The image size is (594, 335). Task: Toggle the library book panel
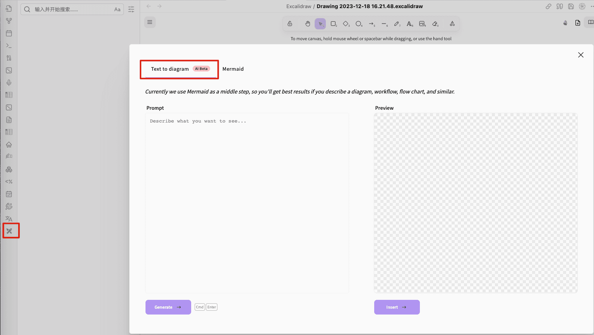(590, 22)
